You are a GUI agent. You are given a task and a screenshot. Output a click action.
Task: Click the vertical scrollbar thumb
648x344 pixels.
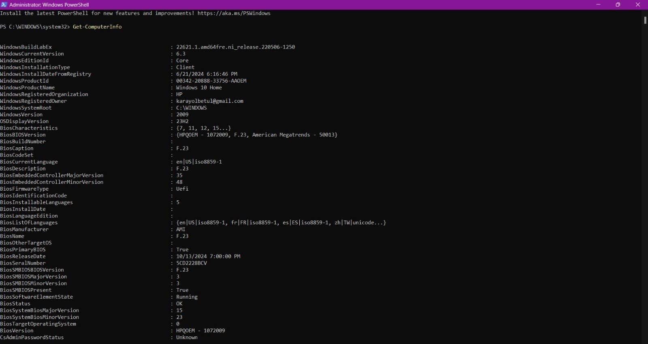pos(645,20)
